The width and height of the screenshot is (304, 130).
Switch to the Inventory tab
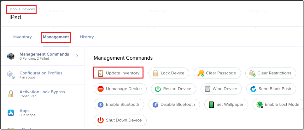(22, 37)
